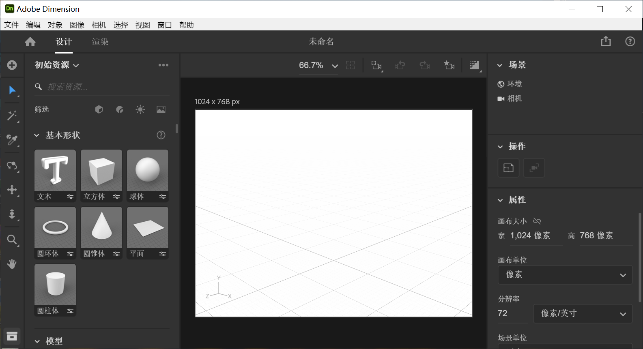Open the share and export icon
Viewport: 643px width, 349px height.
tap(606, 41)
